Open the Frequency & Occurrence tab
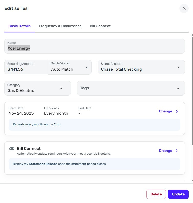The width and height of the screenshot is (193, 203). pos(60,26)
